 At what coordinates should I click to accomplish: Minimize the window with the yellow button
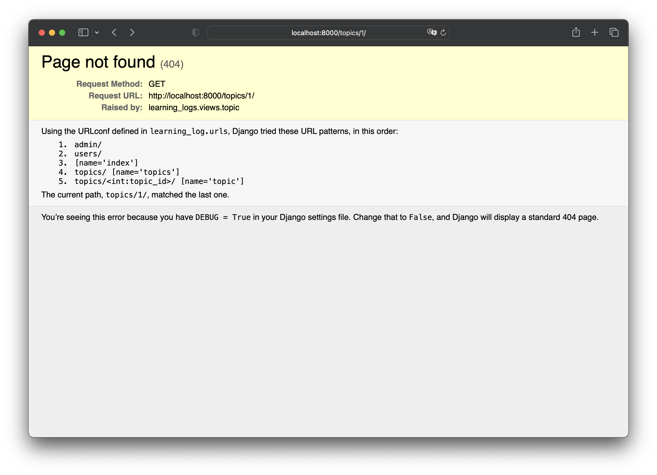click(52, 33)
